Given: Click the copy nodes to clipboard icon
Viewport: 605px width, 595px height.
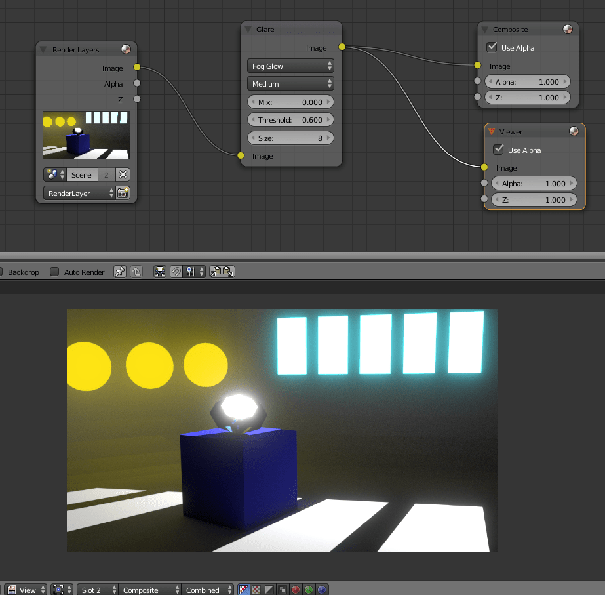Looking at the screenshot, I should click(216, 272).
